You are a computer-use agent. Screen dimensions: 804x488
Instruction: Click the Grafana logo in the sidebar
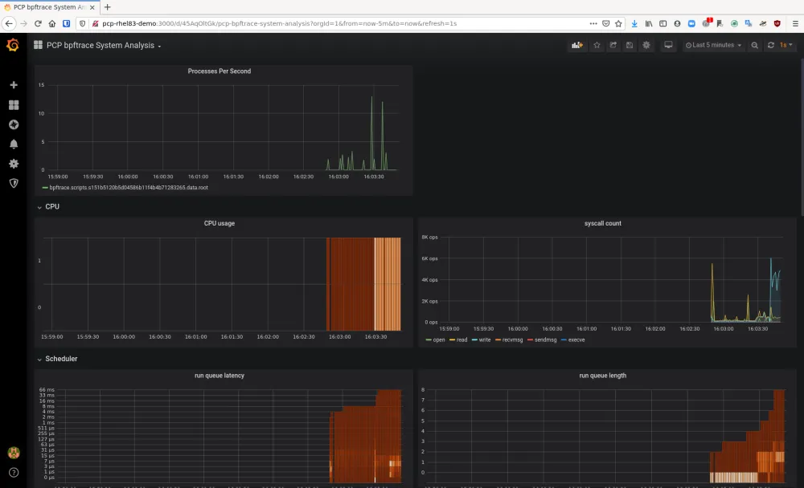[13, 46]
